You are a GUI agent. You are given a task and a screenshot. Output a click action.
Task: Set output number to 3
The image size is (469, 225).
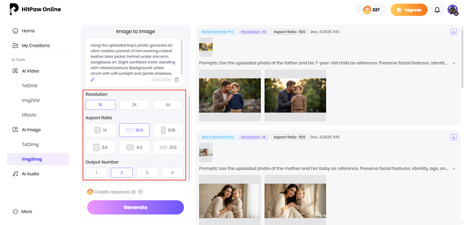(147, 173)
